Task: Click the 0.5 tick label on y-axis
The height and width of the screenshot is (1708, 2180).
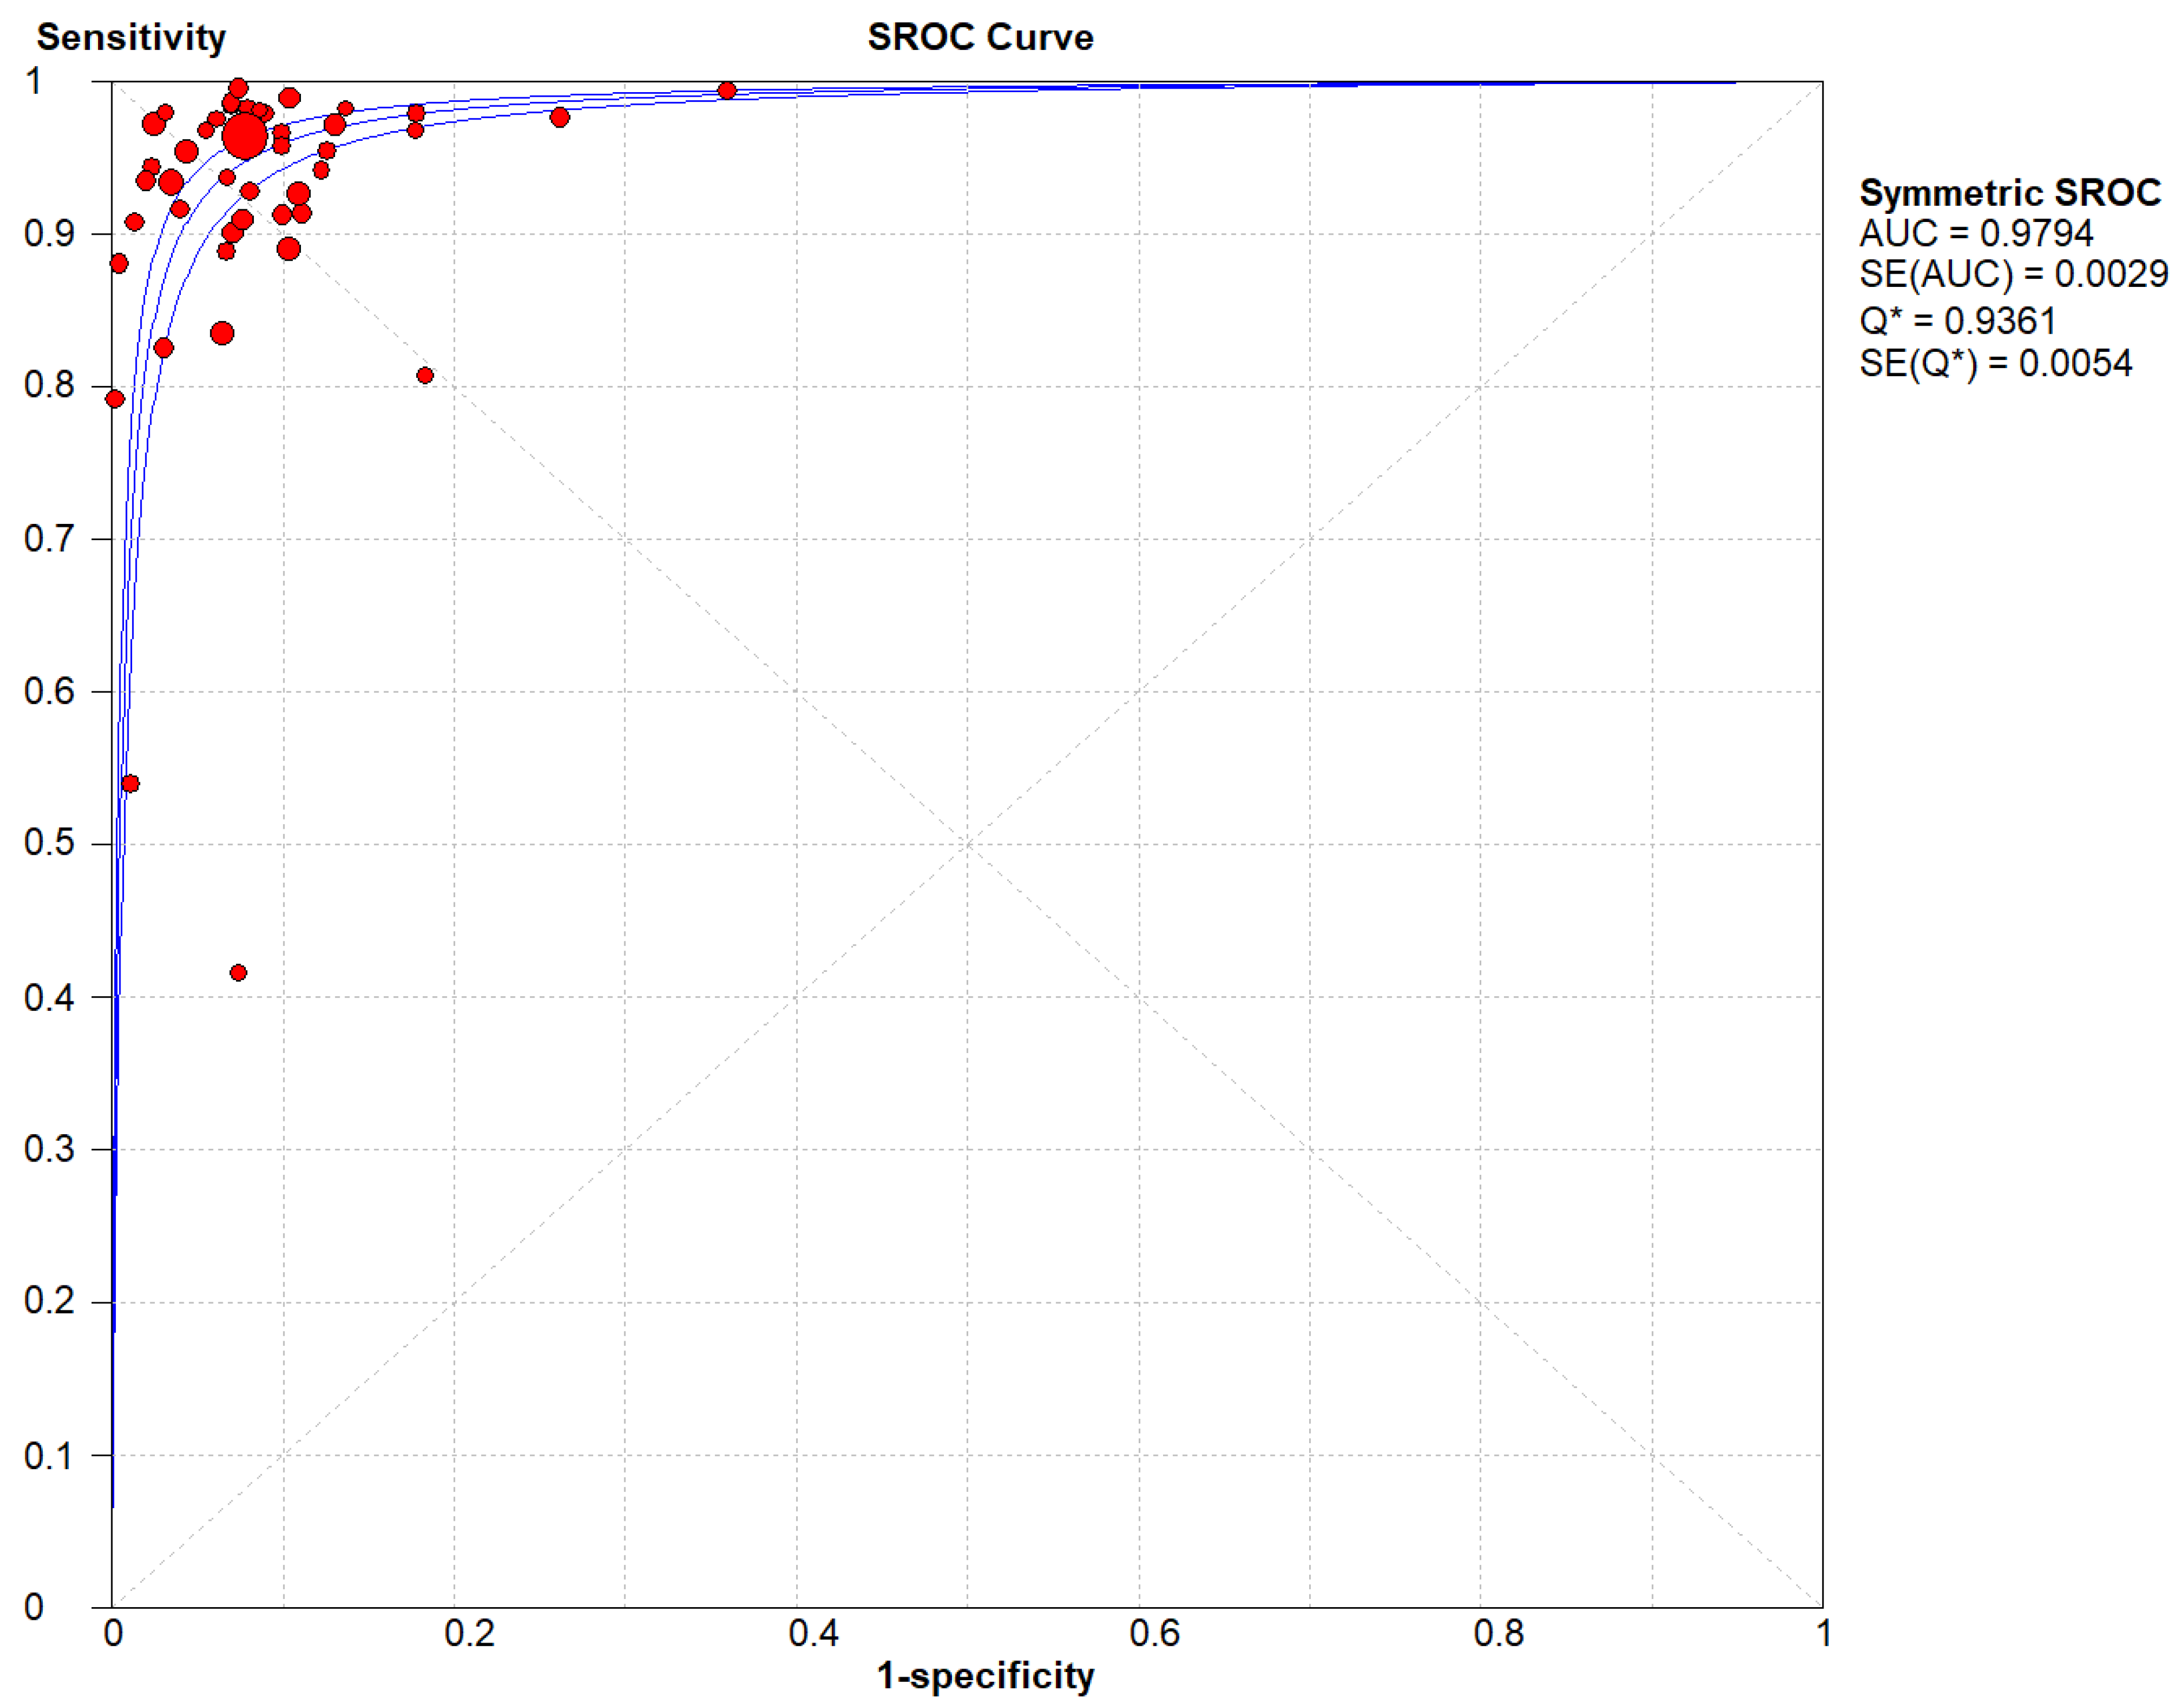Action: point(49,843)
